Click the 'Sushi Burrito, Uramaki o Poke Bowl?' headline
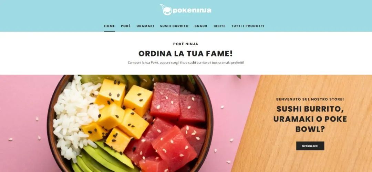This screenshot has height=172, width=372. tap(310, 119)
